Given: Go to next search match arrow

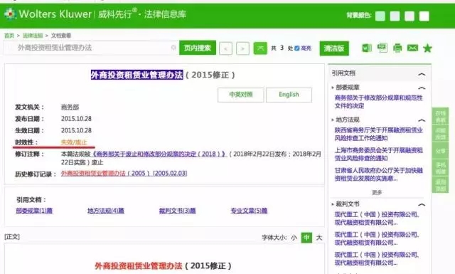Looking at the screenshot, I should pyautogui.click(x=242, y=48).
